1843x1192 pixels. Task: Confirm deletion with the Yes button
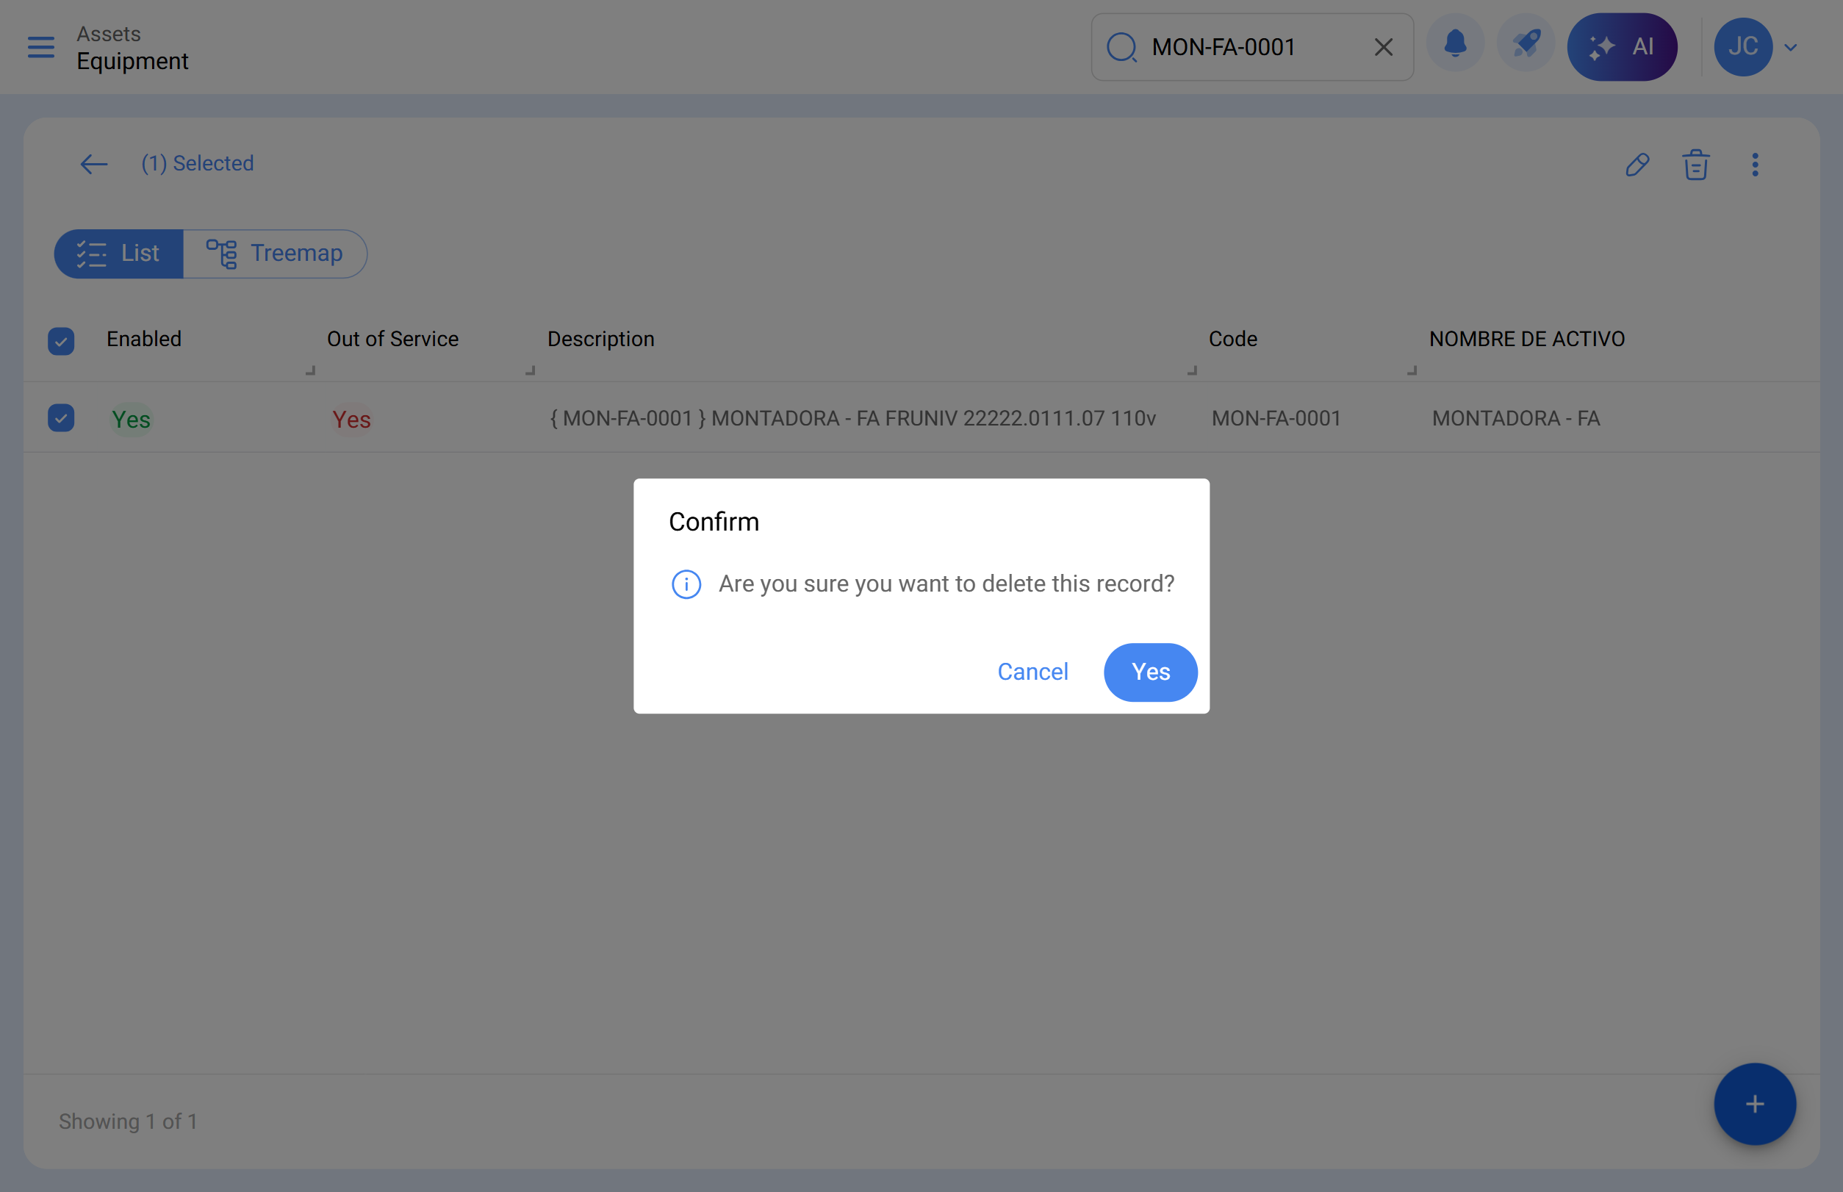click(1150, 672)
